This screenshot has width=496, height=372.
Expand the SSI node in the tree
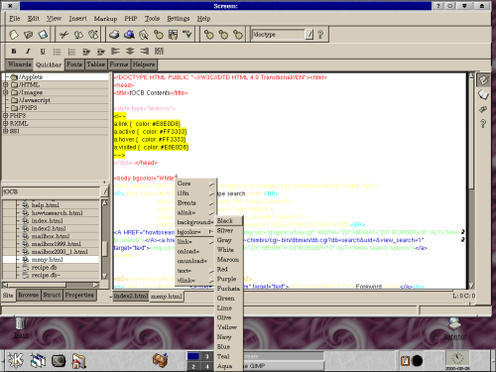(x=6, y=131)
